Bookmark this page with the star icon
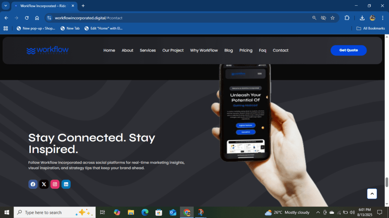Viewport: 389px width, 218px height. 332,18
